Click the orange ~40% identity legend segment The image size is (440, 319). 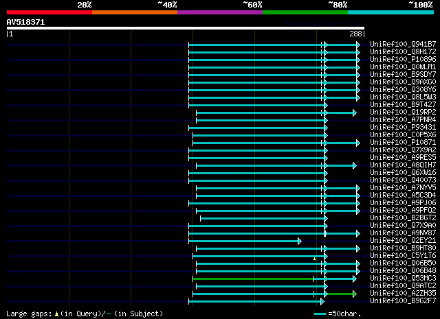click(135, 12)
